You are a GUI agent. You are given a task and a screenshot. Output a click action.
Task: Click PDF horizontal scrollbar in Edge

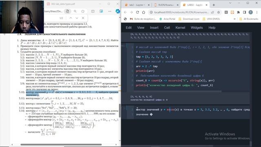pos(61,145)
